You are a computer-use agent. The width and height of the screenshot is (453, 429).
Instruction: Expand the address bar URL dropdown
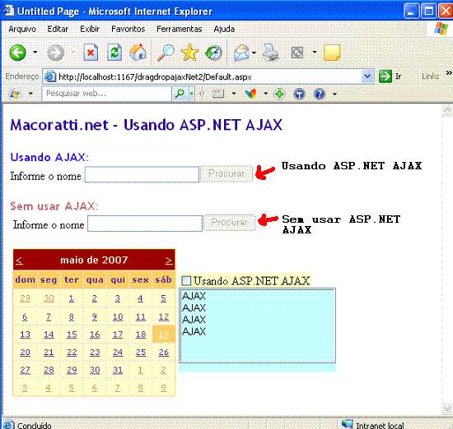pyautogui.click(x=367, y=76)
